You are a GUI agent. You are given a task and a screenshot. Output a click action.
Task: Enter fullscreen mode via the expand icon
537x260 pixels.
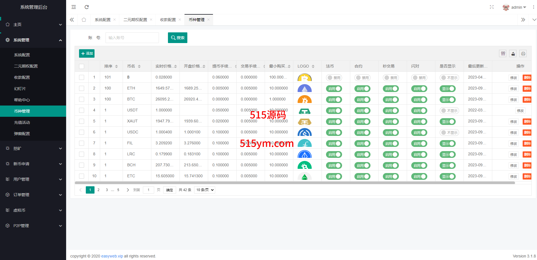[491, 7]
